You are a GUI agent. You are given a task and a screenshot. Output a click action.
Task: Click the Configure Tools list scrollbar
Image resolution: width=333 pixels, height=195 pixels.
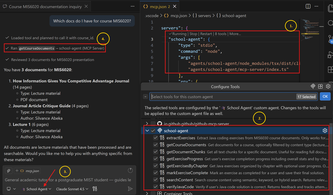pyautogui.click(x=331, y=157)
